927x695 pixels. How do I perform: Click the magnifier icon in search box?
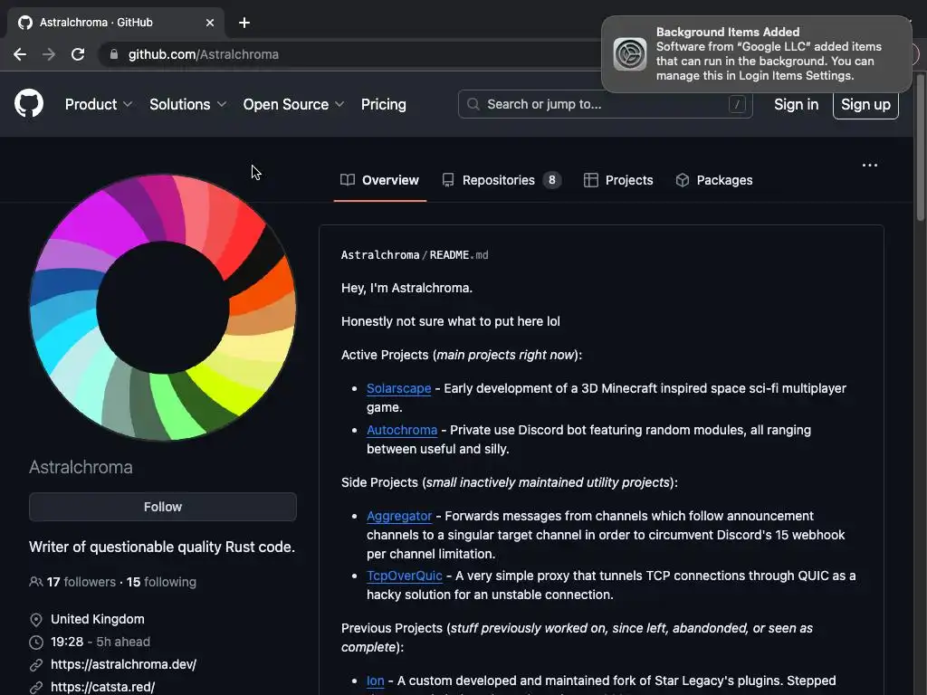pos(473,105)
